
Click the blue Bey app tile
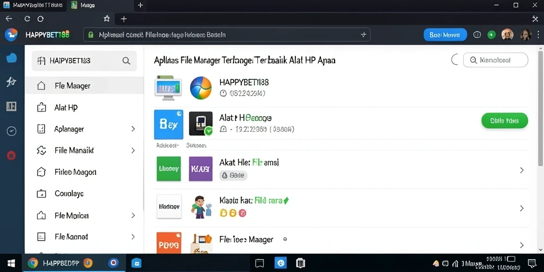168,124
